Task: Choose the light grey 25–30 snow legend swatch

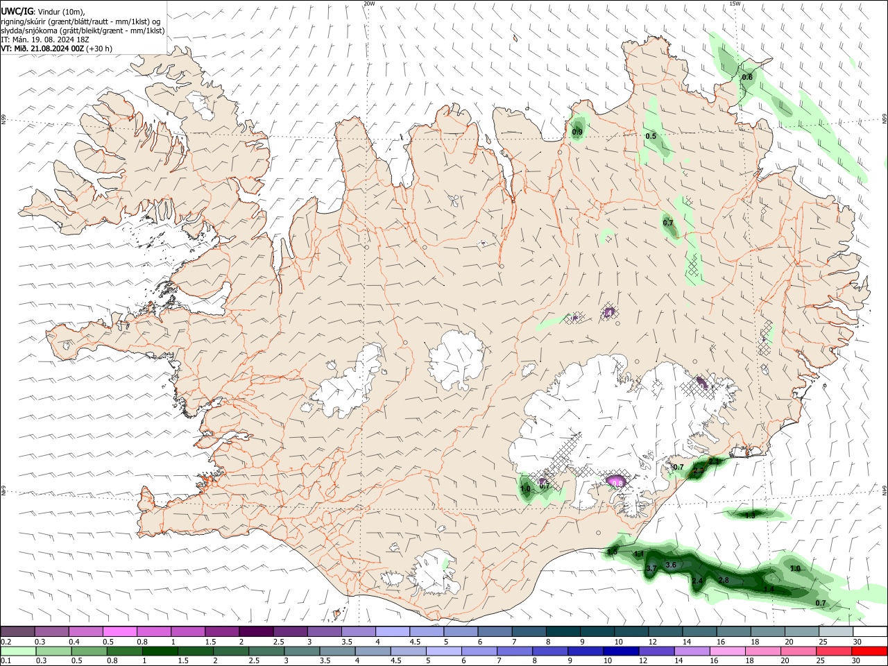Action: tap(836, 631)
